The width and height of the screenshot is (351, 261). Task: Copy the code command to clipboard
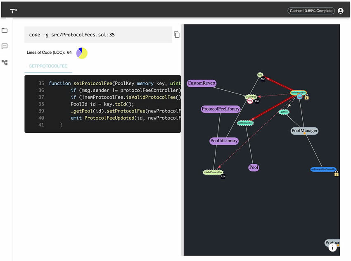point(177,35)
